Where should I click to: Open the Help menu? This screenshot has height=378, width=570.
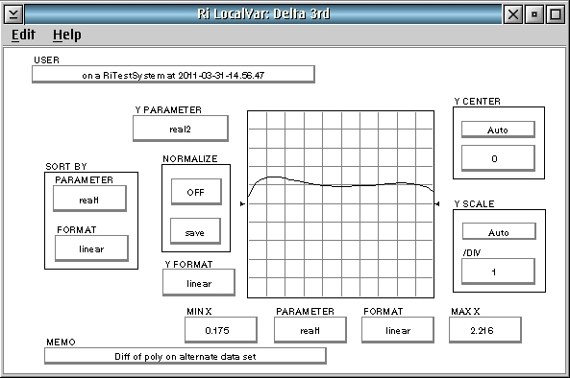tap(67, 35)
